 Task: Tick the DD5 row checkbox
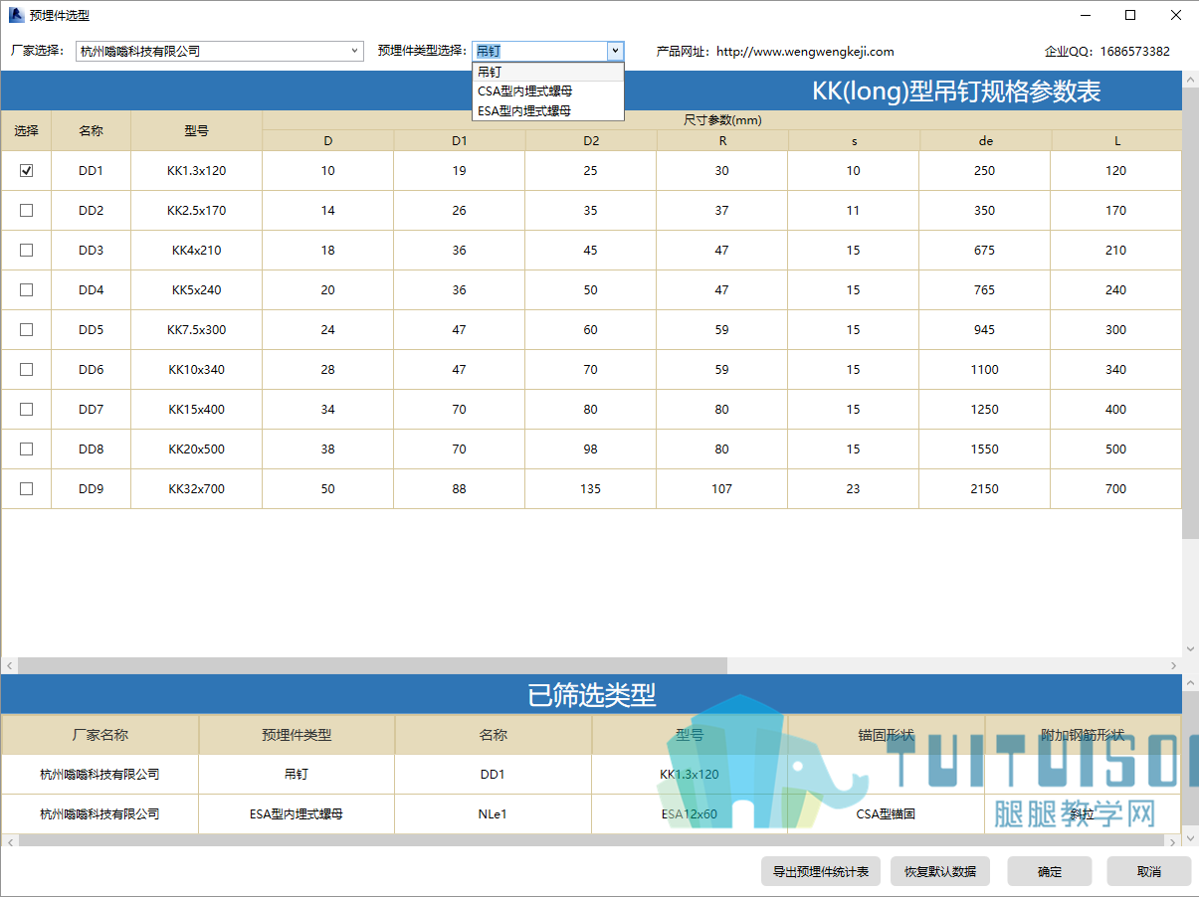tap(27, 329)
